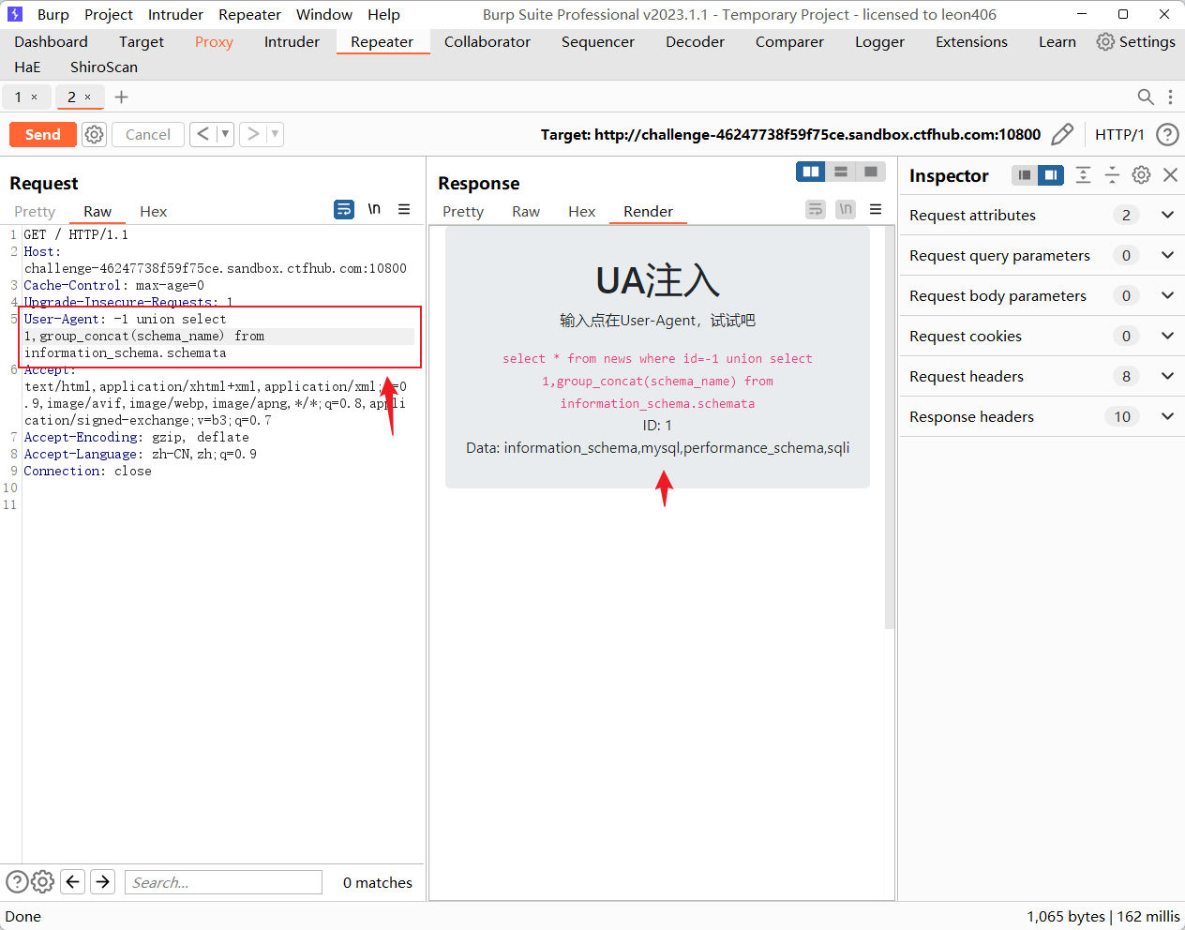1185x930 pixels.
Task: Go to next request in history
Action: (x=252, y=134)
